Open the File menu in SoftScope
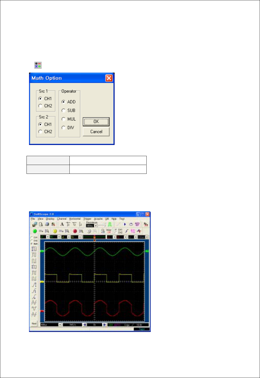Image resolution: width=260 pixels, height=378 pixels. coord(33,219)
